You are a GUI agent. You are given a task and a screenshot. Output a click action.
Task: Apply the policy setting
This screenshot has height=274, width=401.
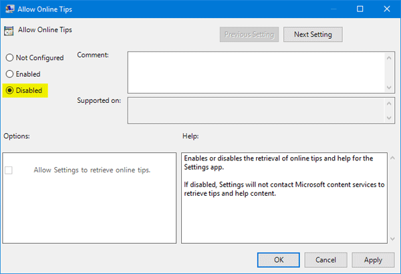tap(373, 259)
